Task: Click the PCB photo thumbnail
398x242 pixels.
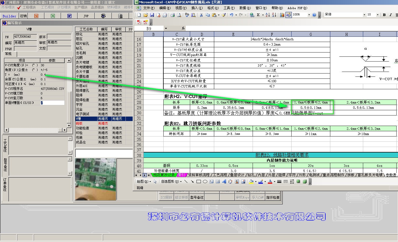Action: 95,179
